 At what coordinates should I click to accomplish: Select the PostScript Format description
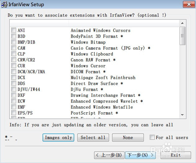coord(94,113)
